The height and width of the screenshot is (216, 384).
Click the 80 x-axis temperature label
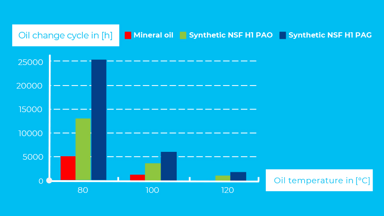[x=83, y=190]
